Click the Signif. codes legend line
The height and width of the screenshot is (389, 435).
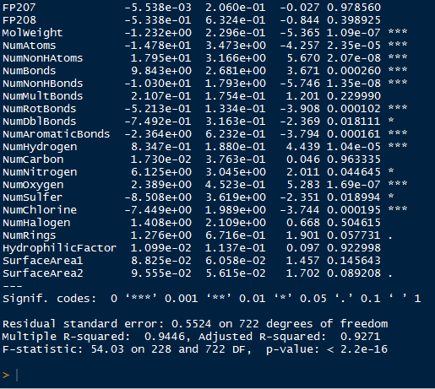(x=212, y=299)
